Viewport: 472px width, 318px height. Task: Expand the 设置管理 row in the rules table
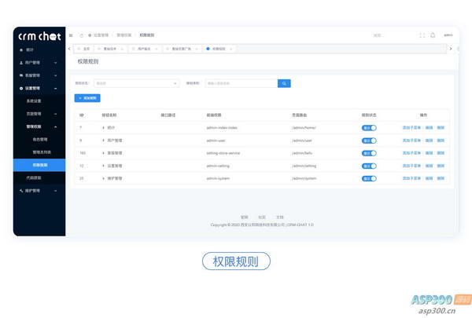(x=103, y=166)
